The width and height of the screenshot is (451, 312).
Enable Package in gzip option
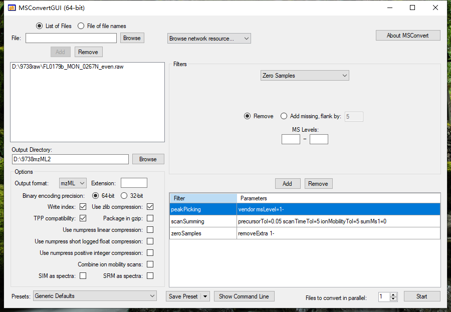pyautogui.click(x=150, y=218)
